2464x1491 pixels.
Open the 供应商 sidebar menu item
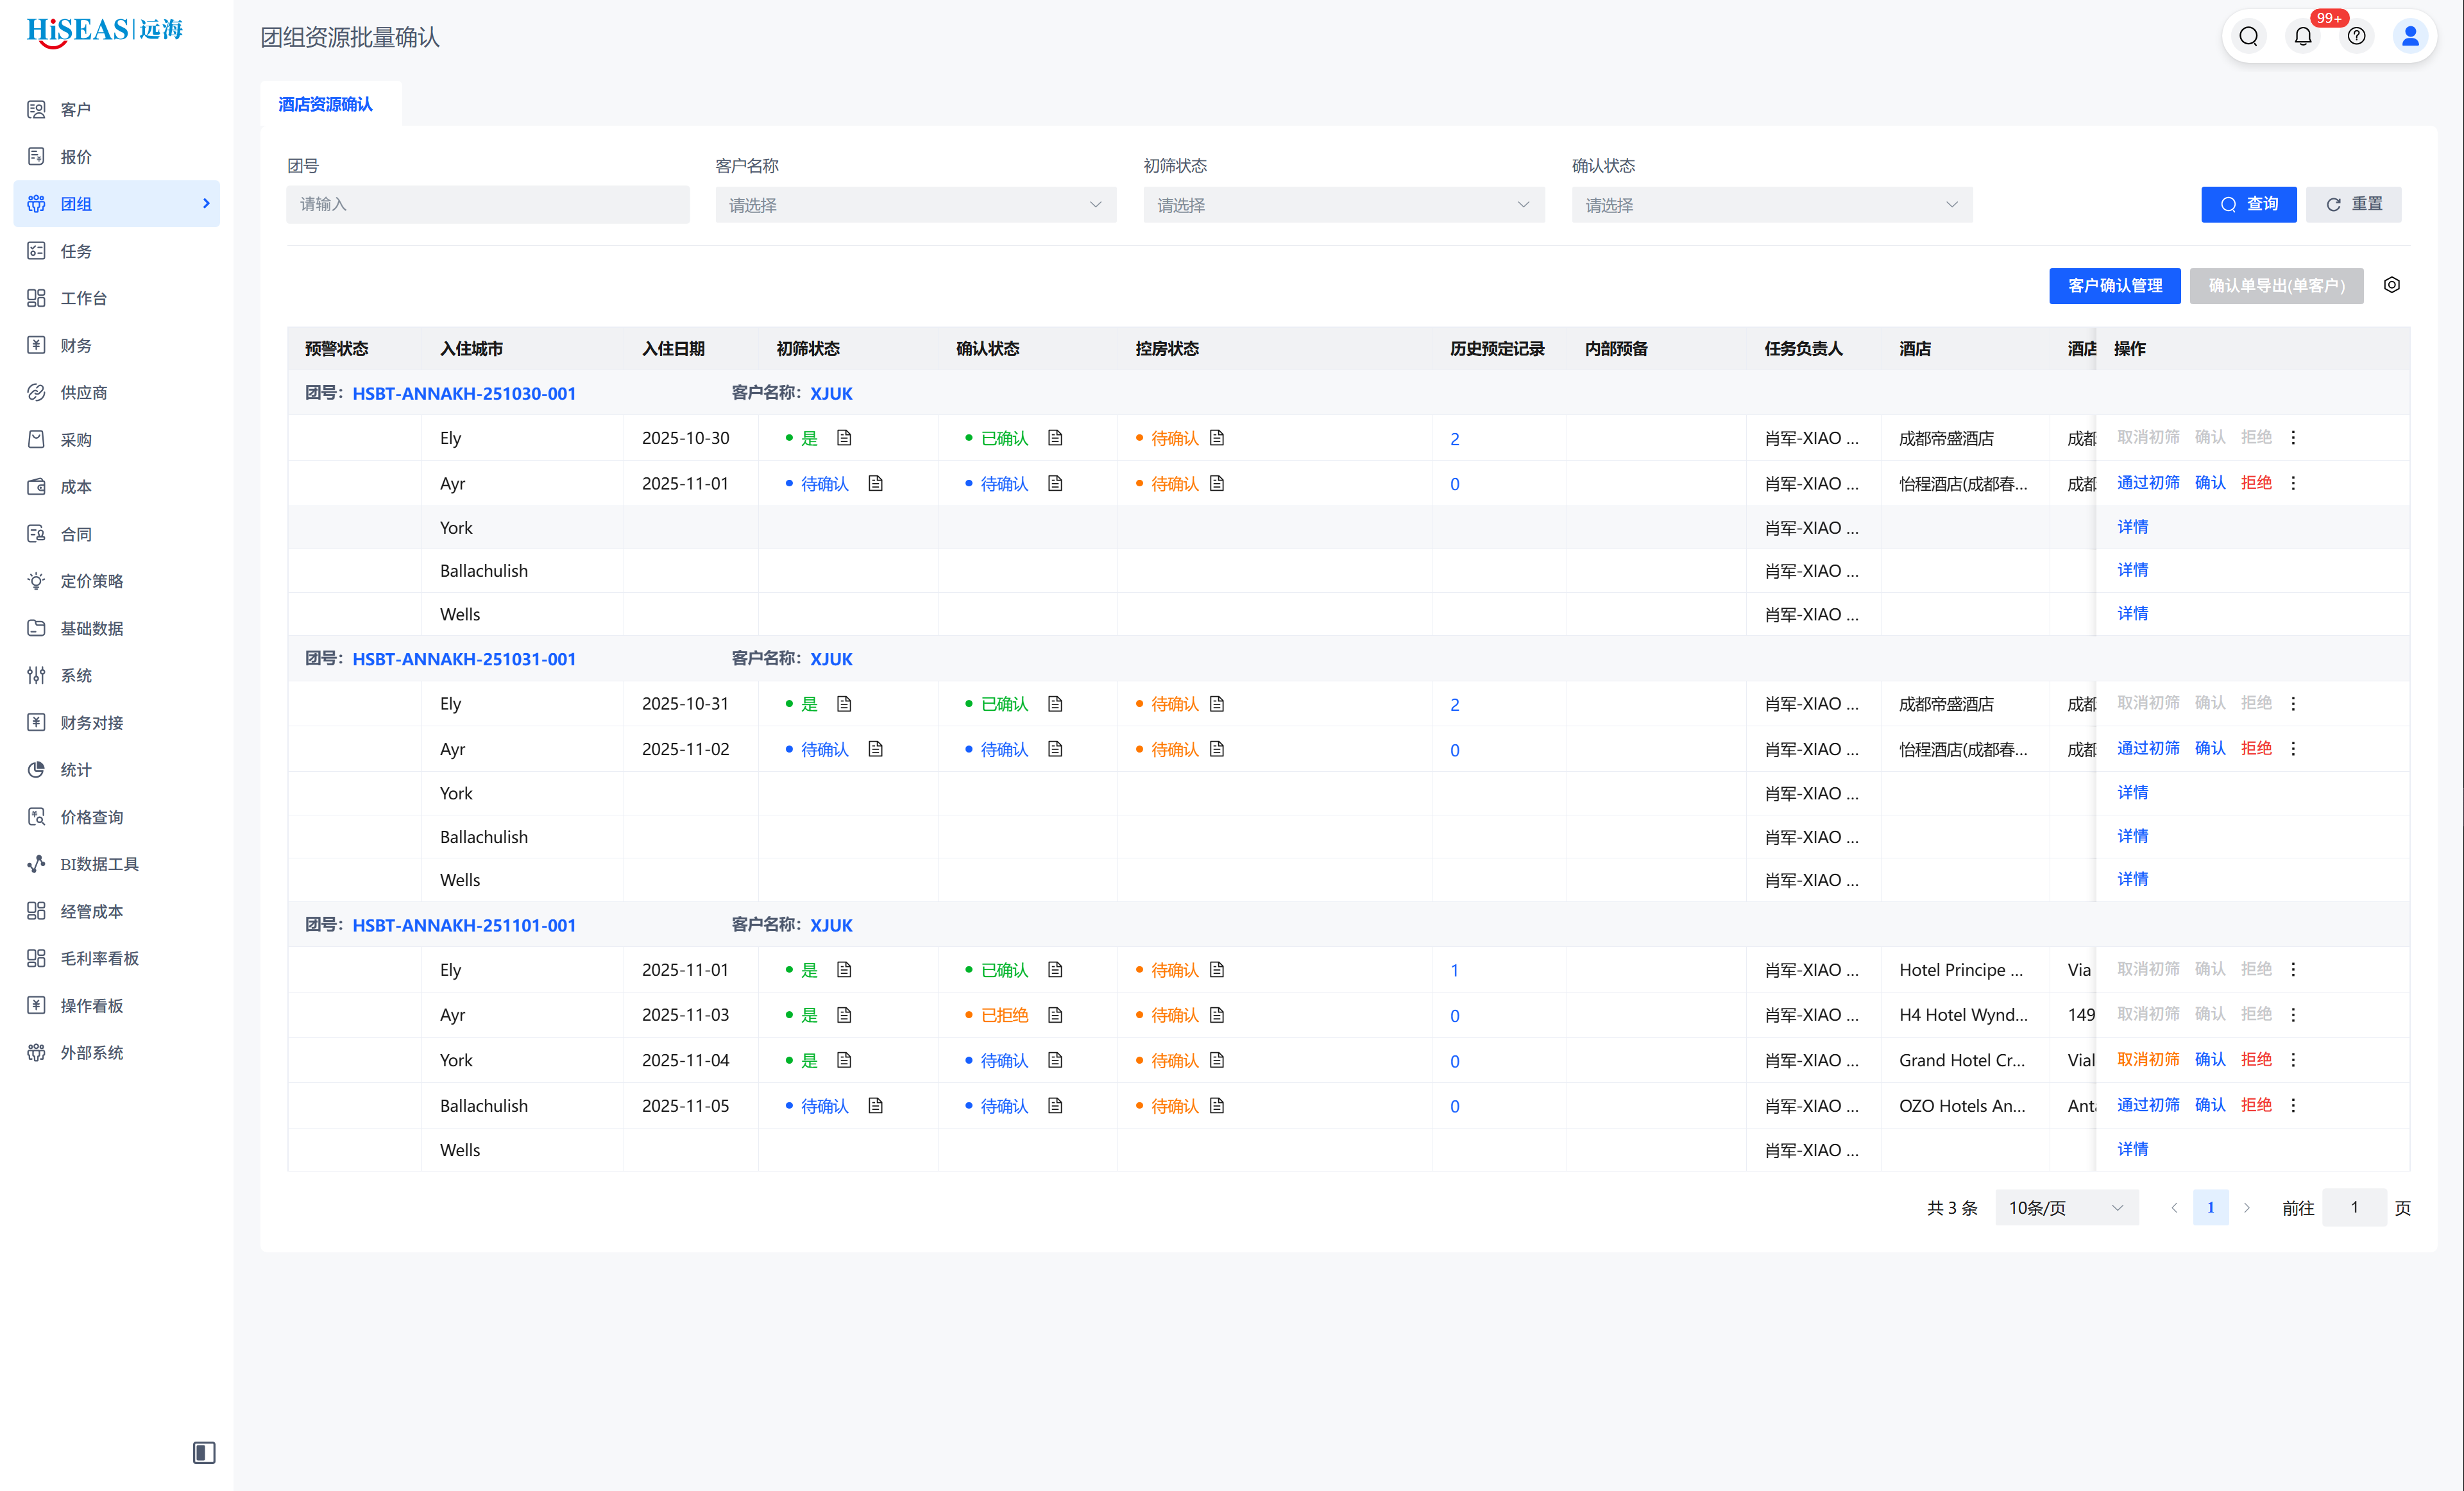click(83, 393)
